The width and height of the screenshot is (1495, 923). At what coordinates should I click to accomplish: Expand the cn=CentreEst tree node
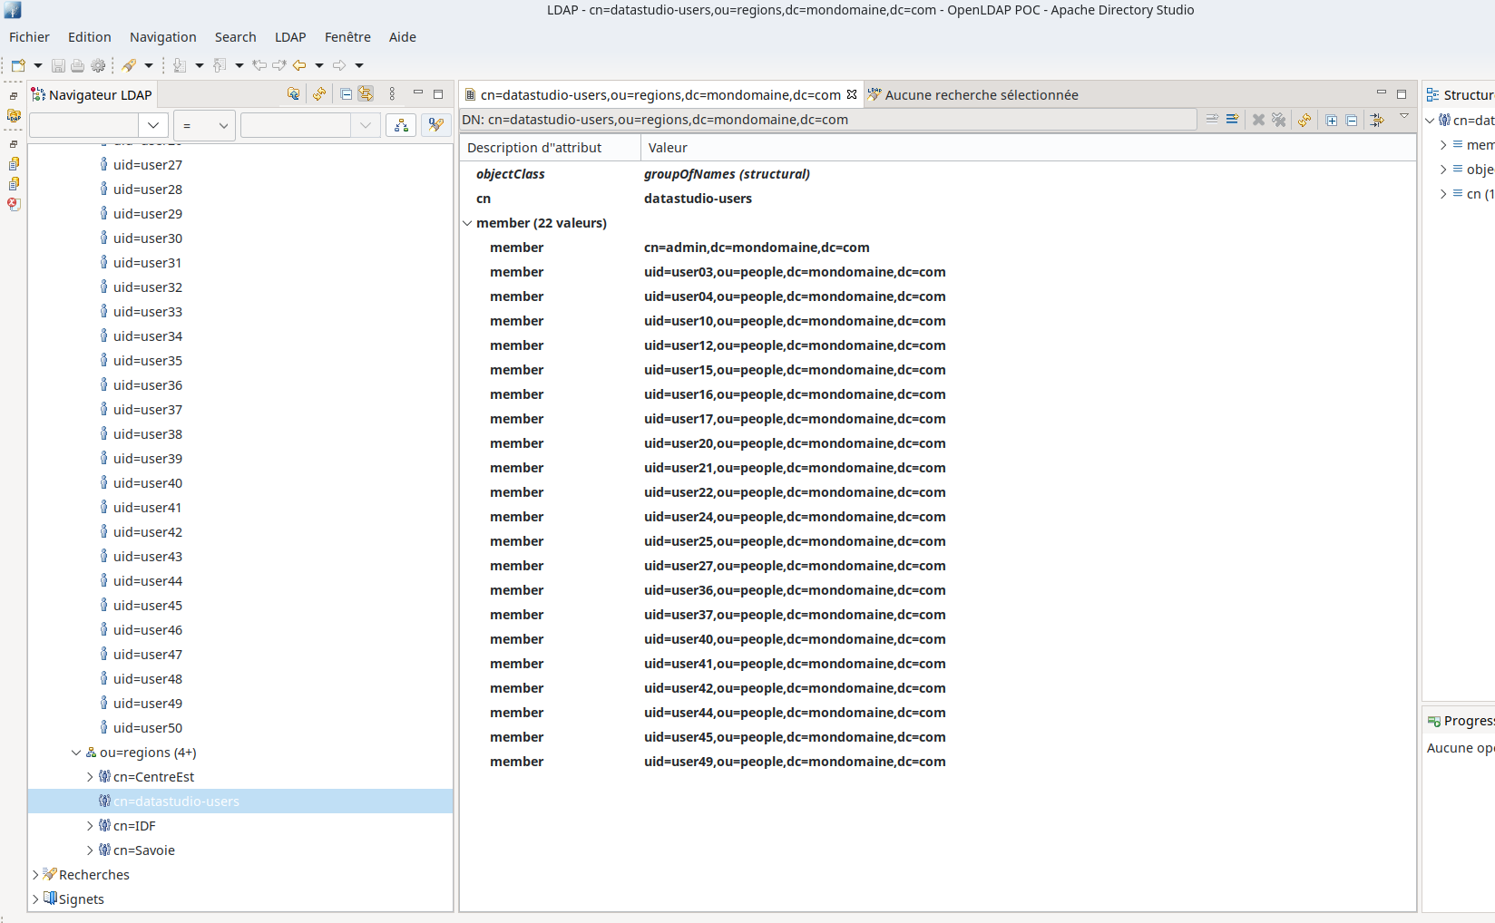click(90, 777)
